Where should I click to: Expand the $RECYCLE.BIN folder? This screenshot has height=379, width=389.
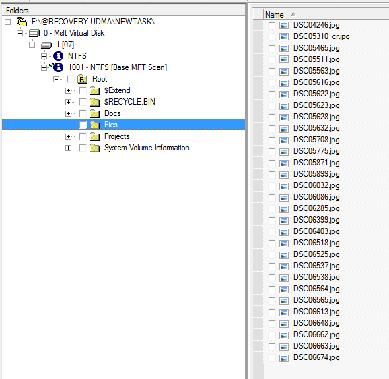(68, 102)
